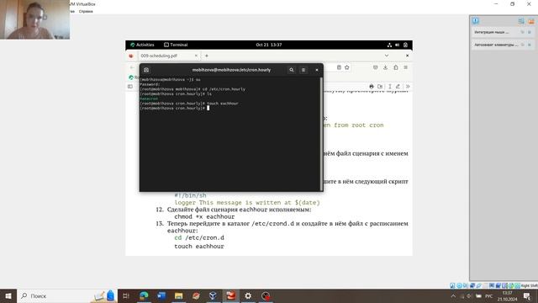Select the PDF draw annotation tool
Image resolution: width=538 pixels, height=303 pixels.
tap(398, 87)
